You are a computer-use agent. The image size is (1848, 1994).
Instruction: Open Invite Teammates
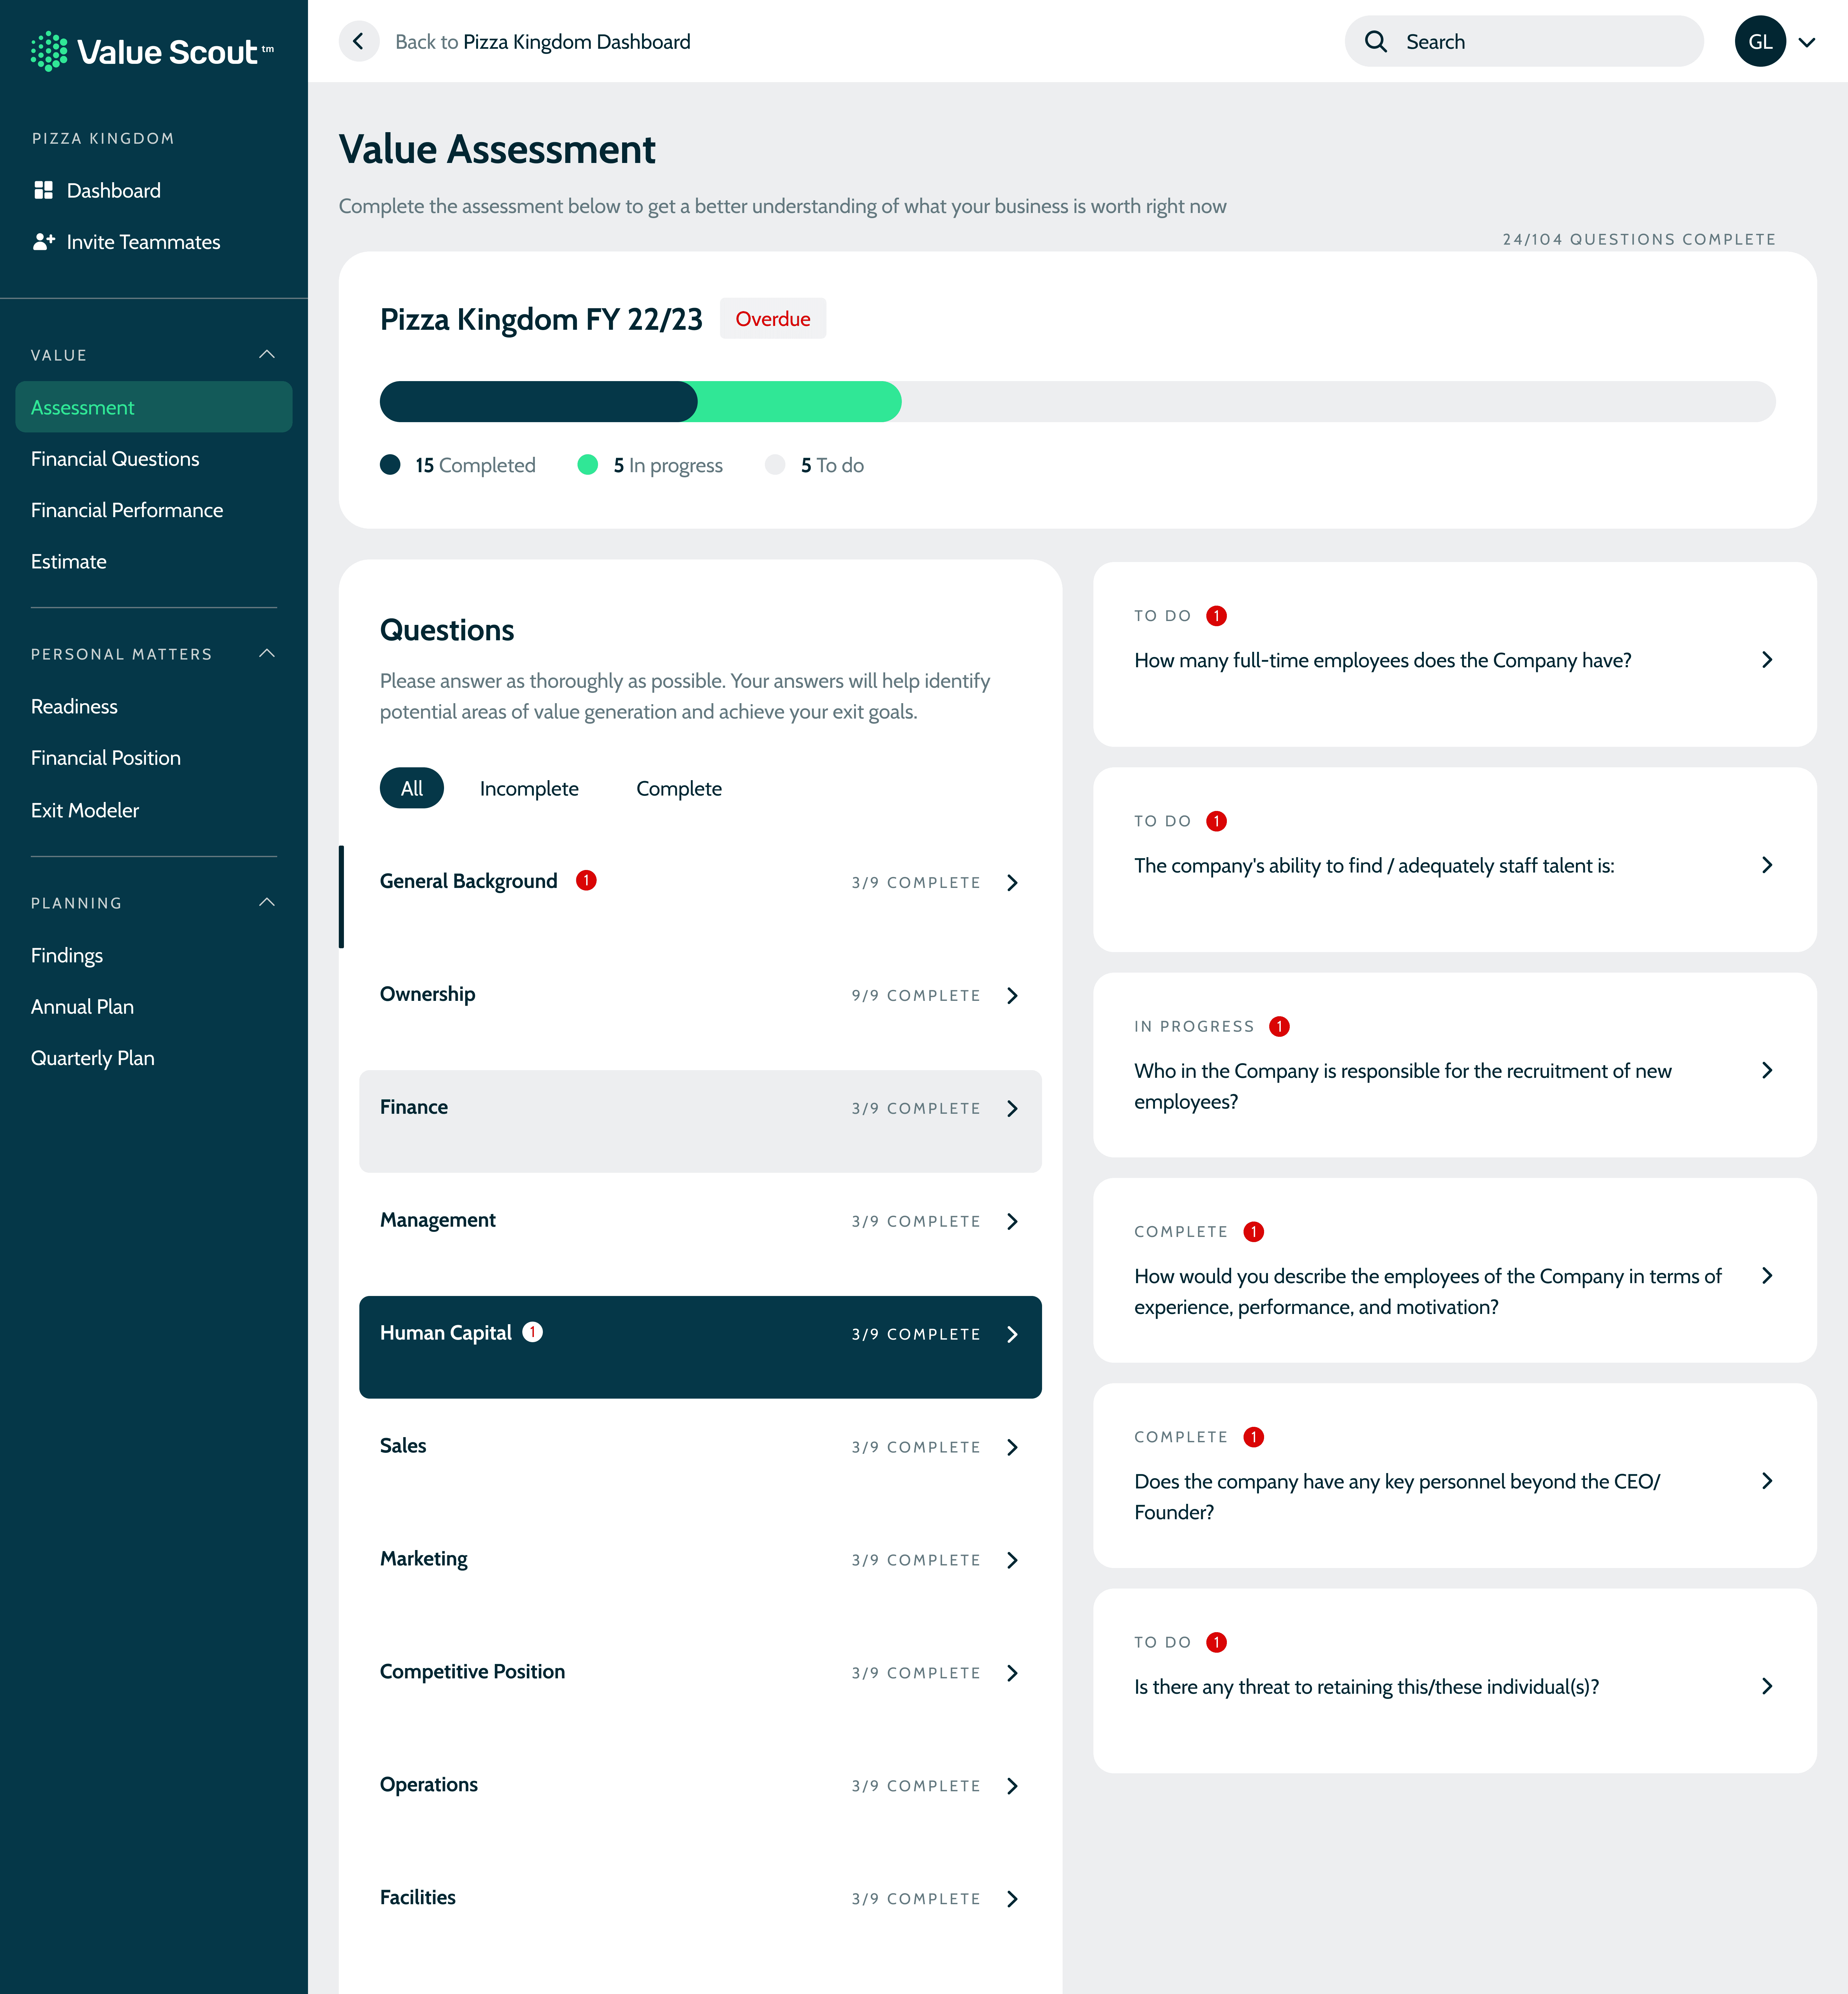(x=144, y=242)
